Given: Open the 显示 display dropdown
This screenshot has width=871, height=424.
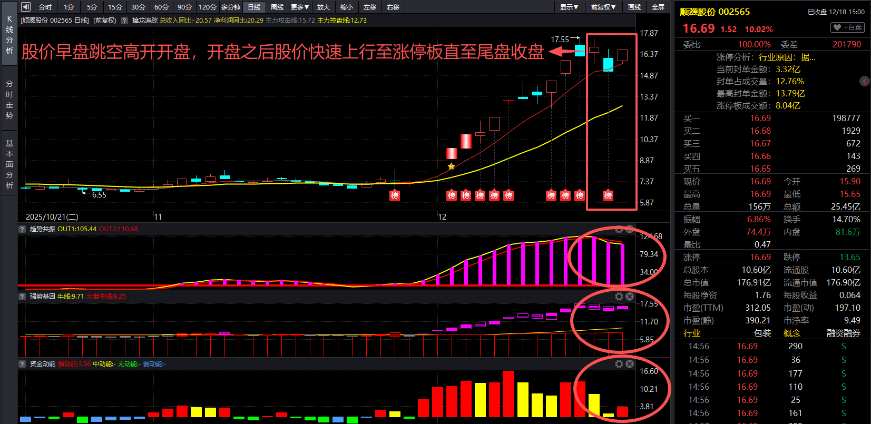Looking at the screenshot, I should (x=569, y=7).
